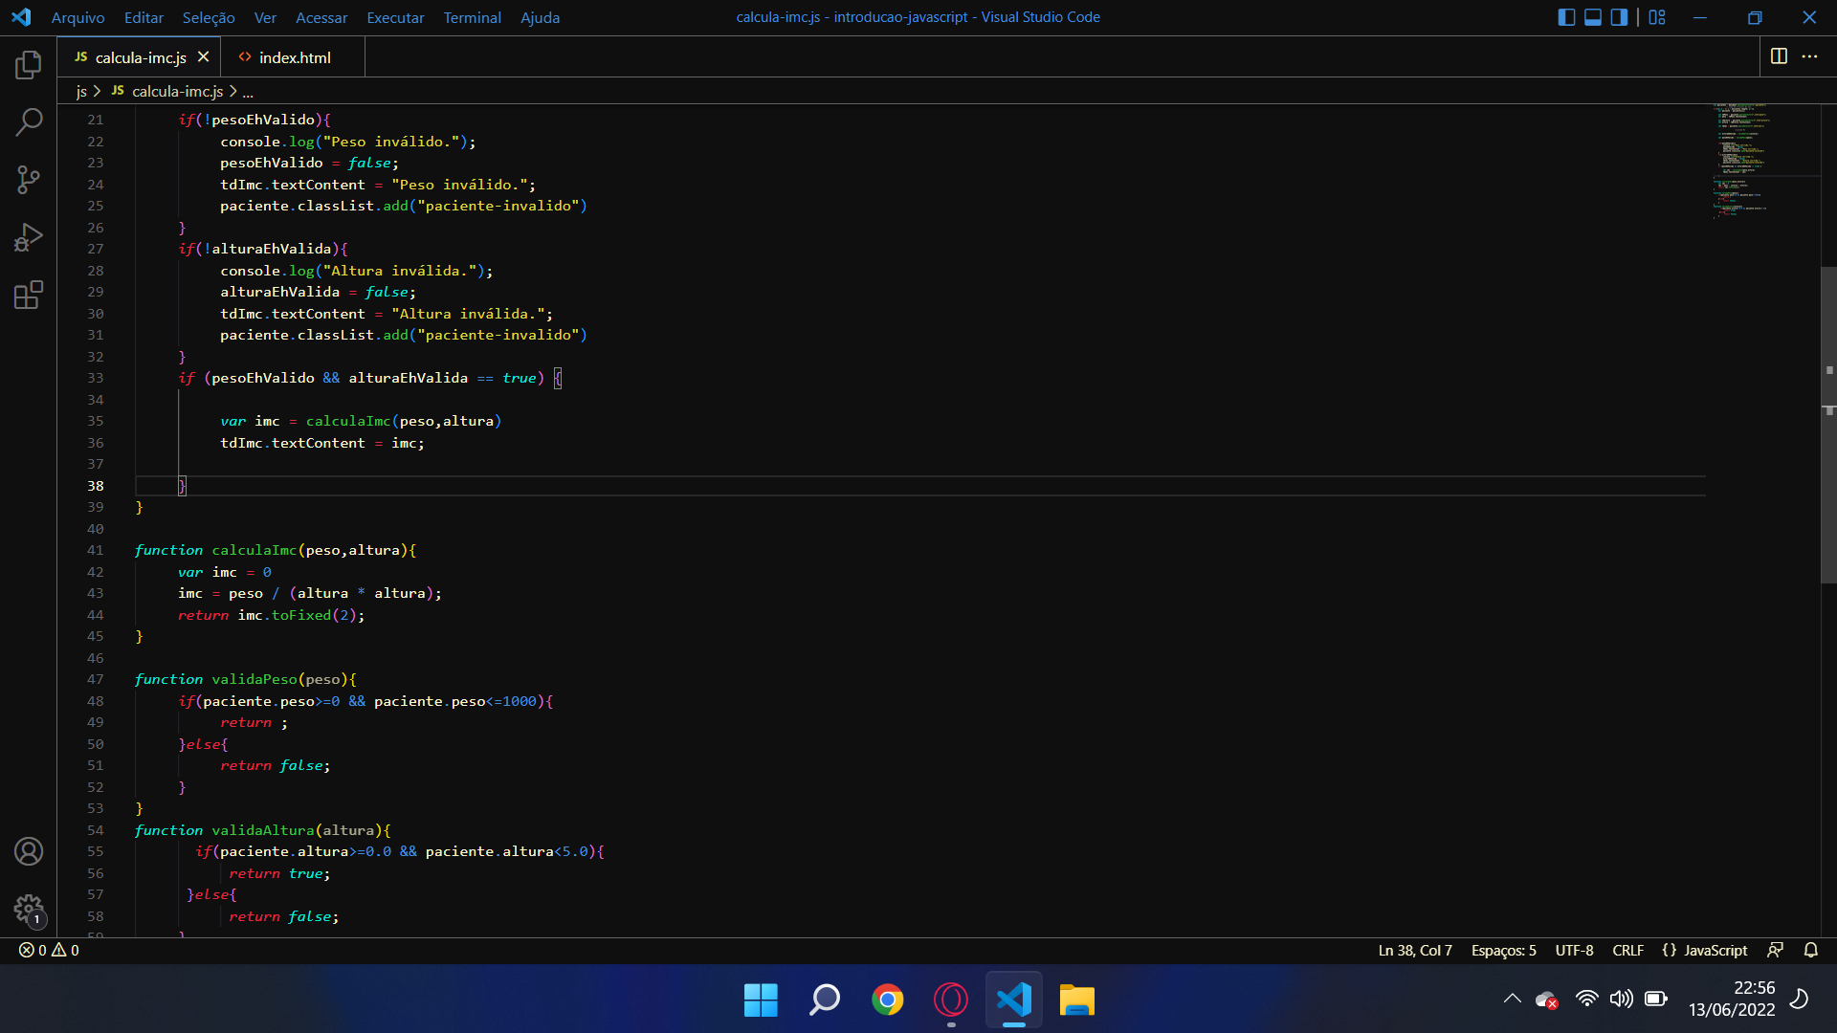The image size is (1837, 1033).
Task: Open the Run and Debug view
Action: 29,237
